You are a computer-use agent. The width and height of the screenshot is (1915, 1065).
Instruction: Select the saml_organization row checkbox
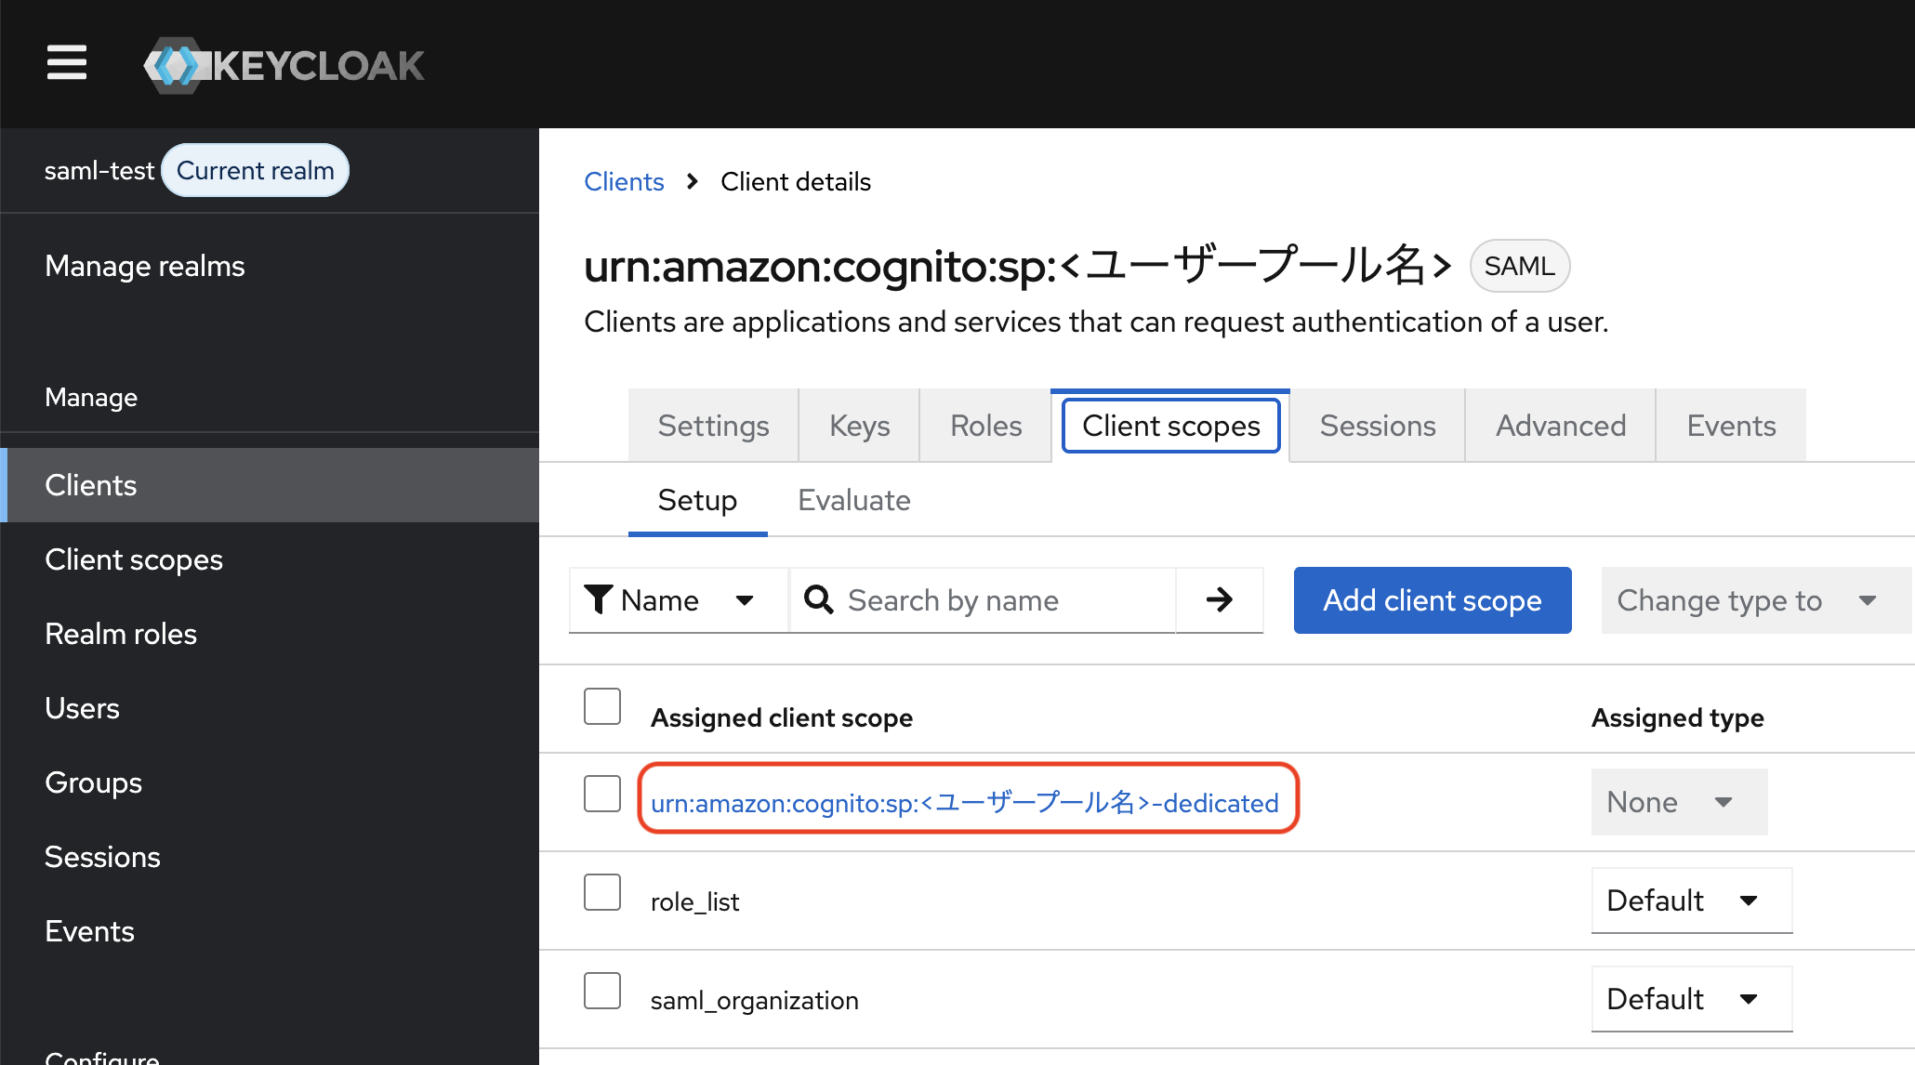pos(602,991)
